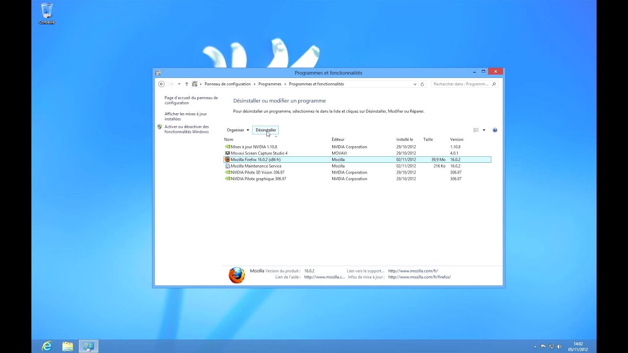Click the Control Panel taskbar button

point(88,346)
